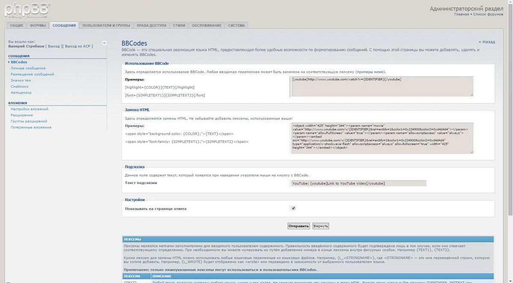Go to Размещение сообщений settings

point(32,74)
